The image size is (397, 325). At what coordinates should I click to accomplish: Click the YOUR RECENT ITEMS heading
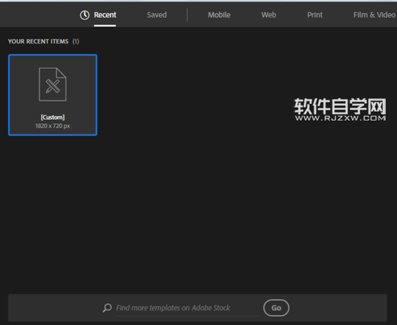38,42
